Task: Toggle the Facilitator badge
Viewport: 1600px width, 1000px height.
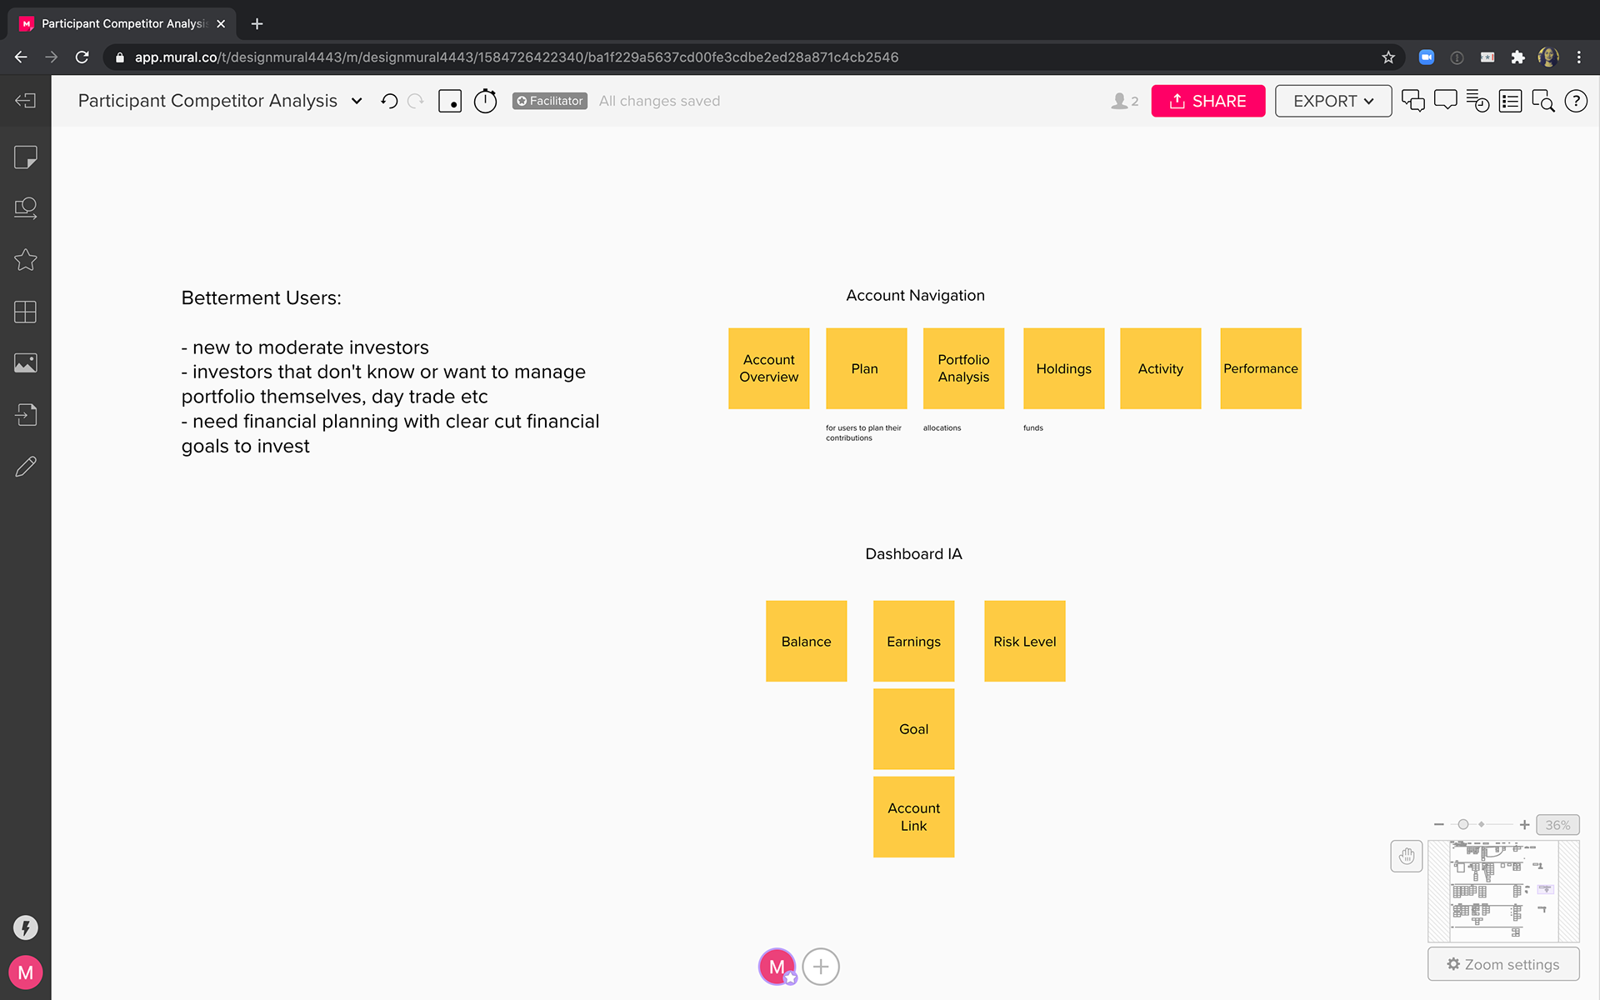Action: pyautogui.click(x=549, y=101)
